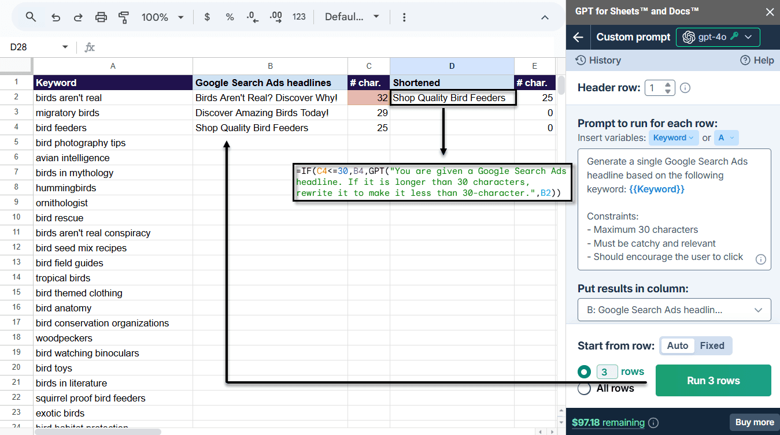This screenshot has height=435, width=780.
Task: Open more number formats (123)
Action: [299, 17]
